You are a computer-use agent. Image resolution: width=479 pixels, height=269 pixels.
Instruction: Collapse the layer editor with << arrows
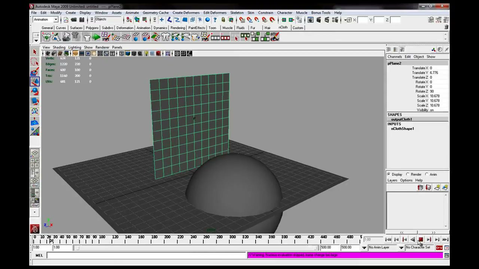(402, 233)
